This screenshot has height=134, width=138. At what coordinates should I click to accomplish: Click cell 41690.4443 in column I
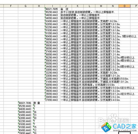tap(52, 30)
